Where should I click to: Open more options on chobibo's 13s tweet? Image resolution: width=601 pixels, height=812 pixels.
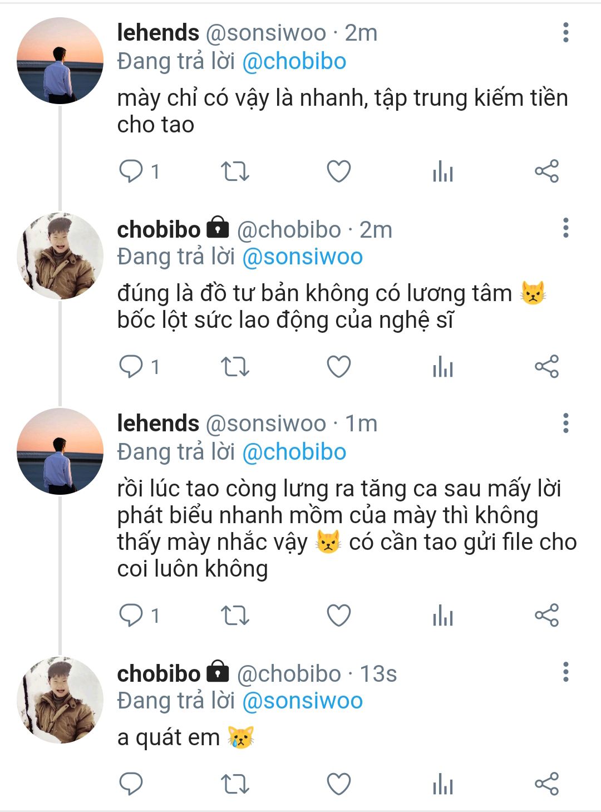[565, 672]
